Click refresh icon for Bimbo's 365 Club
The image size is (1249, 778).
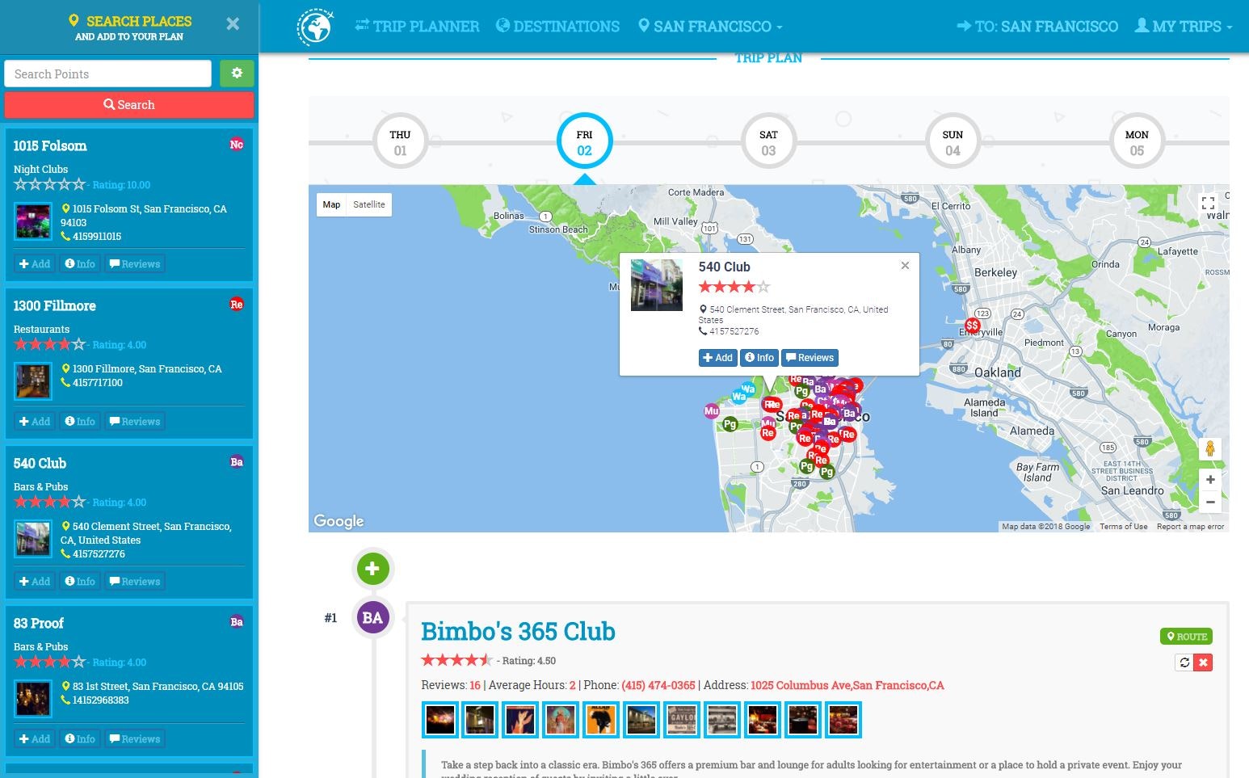pyautogui.click(x=1184, y=662)
